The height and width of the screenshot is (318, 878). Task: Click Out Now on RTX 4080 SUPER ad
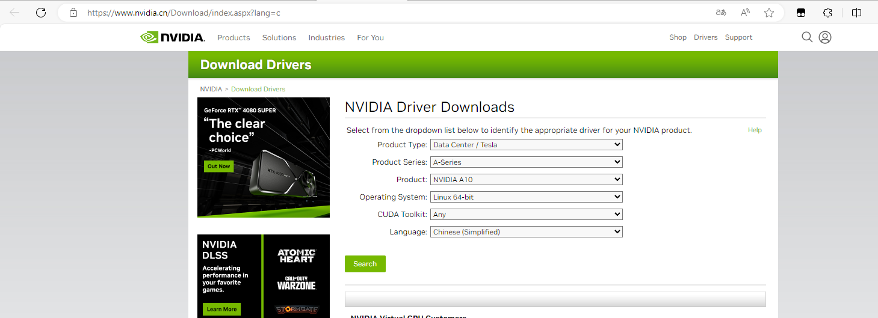(219, 166)
